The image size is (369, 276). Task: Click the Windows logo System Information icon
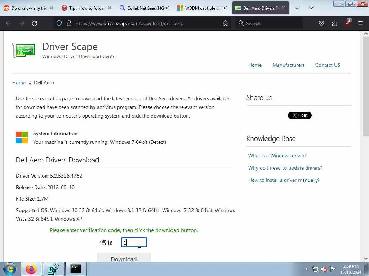22,137
